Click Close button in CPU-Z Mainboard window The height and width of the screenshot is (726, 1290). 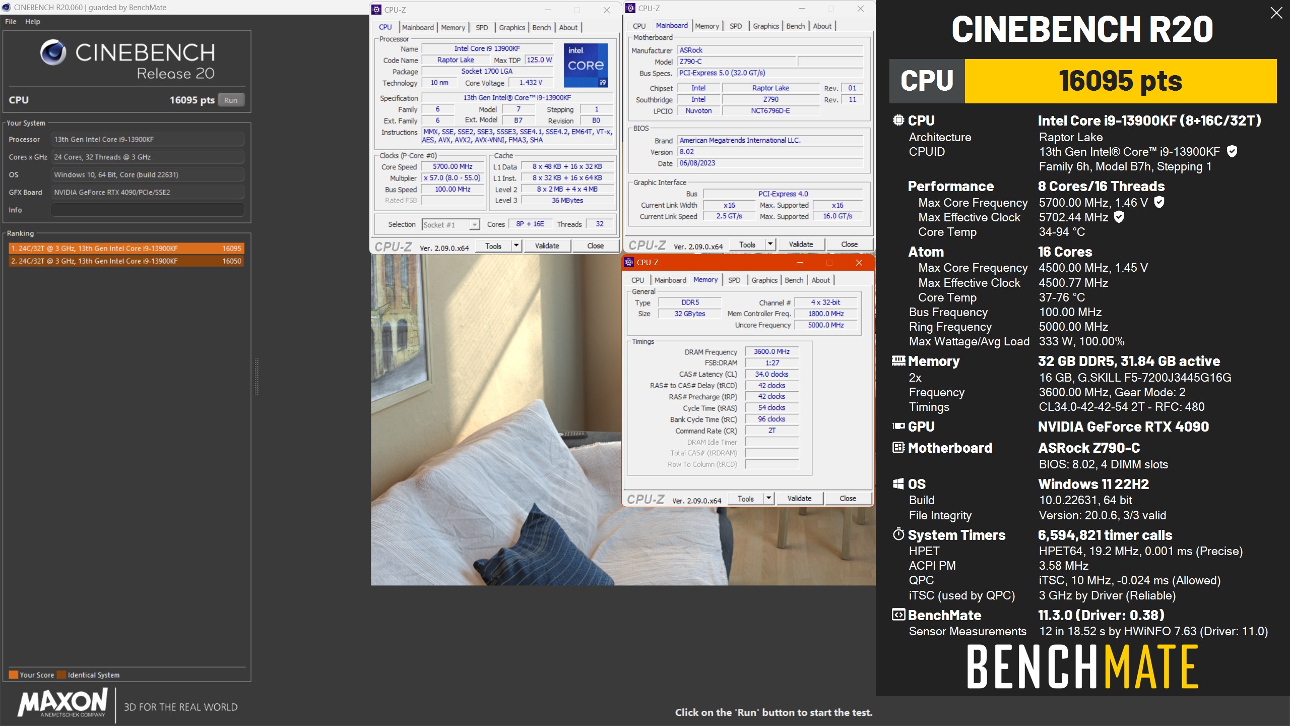click(x=849, y=244)
